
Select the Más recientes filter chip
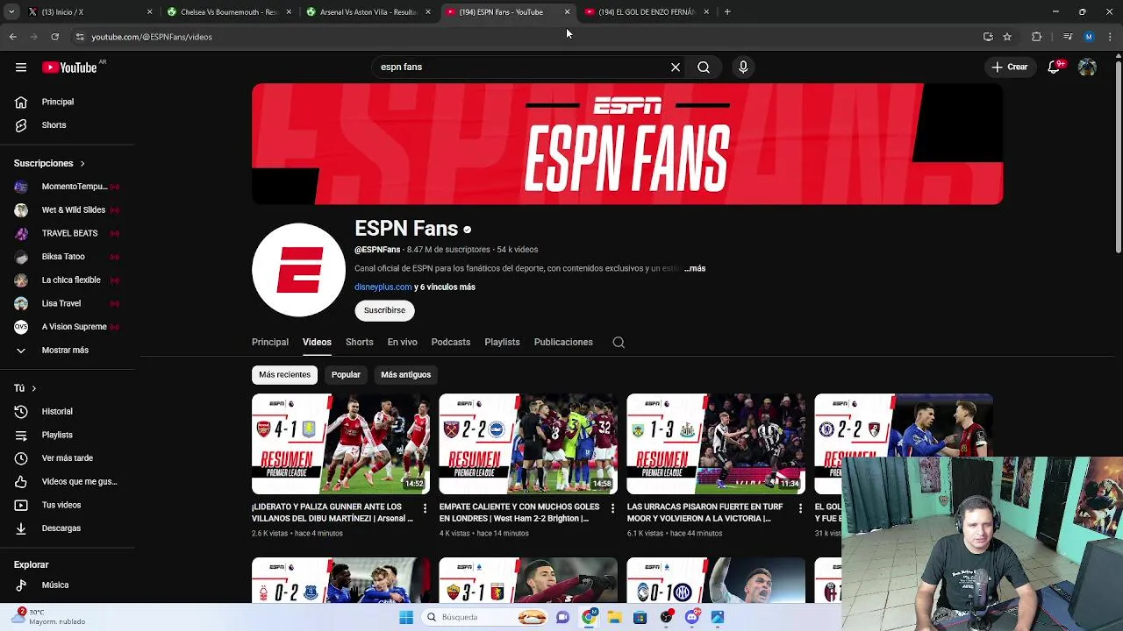284,374
